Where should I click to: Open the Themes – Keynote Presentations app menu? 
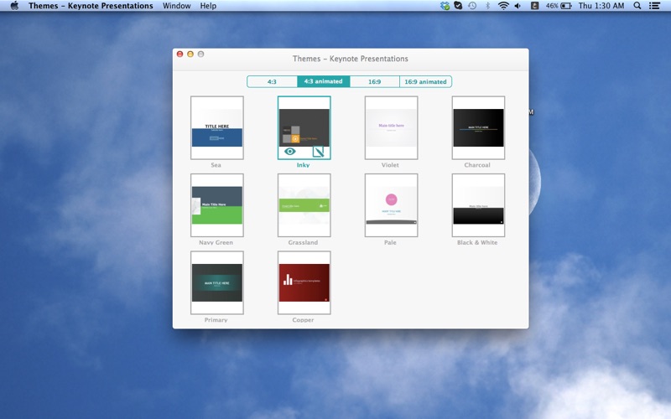(x=91, y=6)
